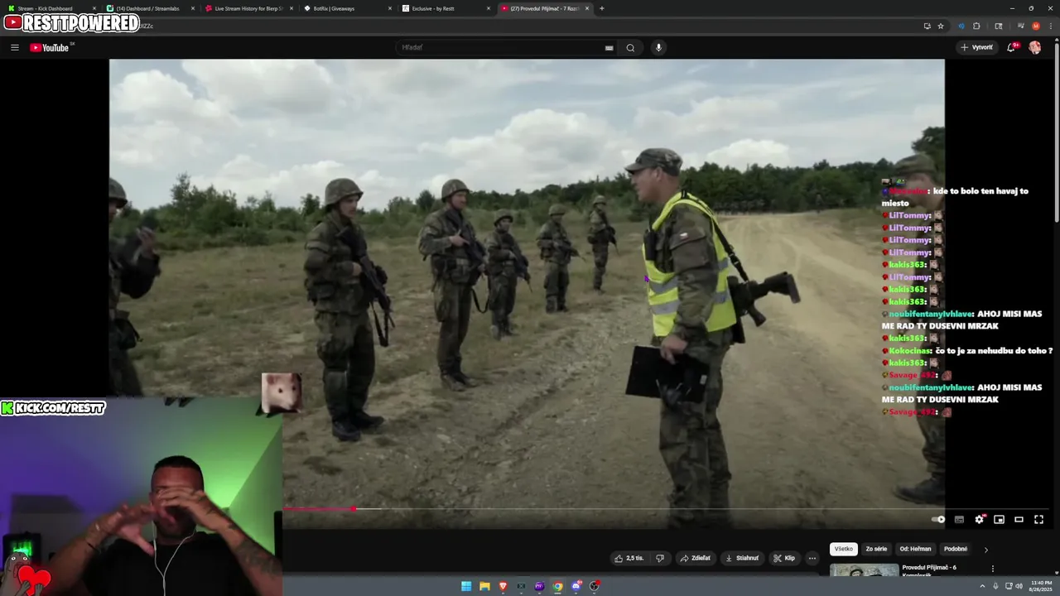Screen dimensions: 1060x596
Task: Open the YouTube account avatar menu
Action: click(1034, 47)
